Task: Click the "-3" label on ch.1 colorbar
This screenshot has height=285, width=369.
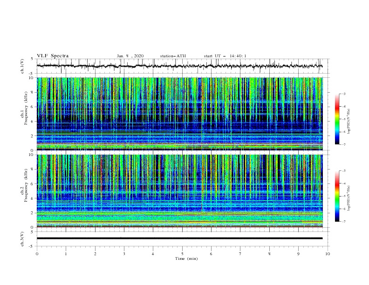Action: click(343, 94)
